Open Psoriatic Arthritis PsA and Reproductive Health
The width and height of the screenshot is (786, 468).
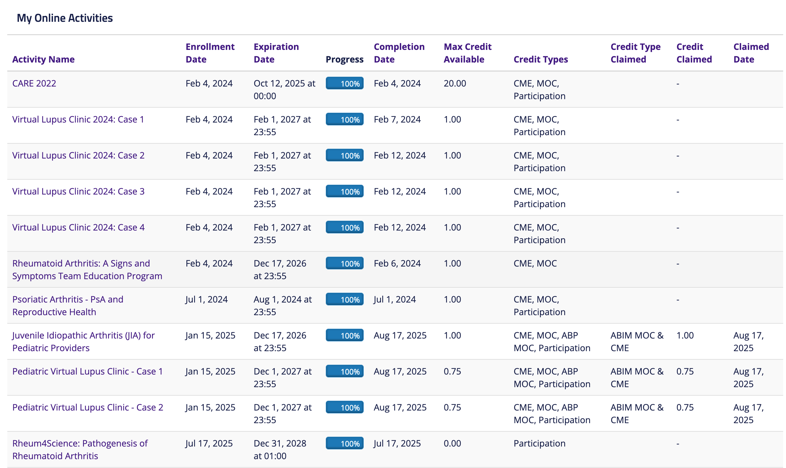click(68, 306)
